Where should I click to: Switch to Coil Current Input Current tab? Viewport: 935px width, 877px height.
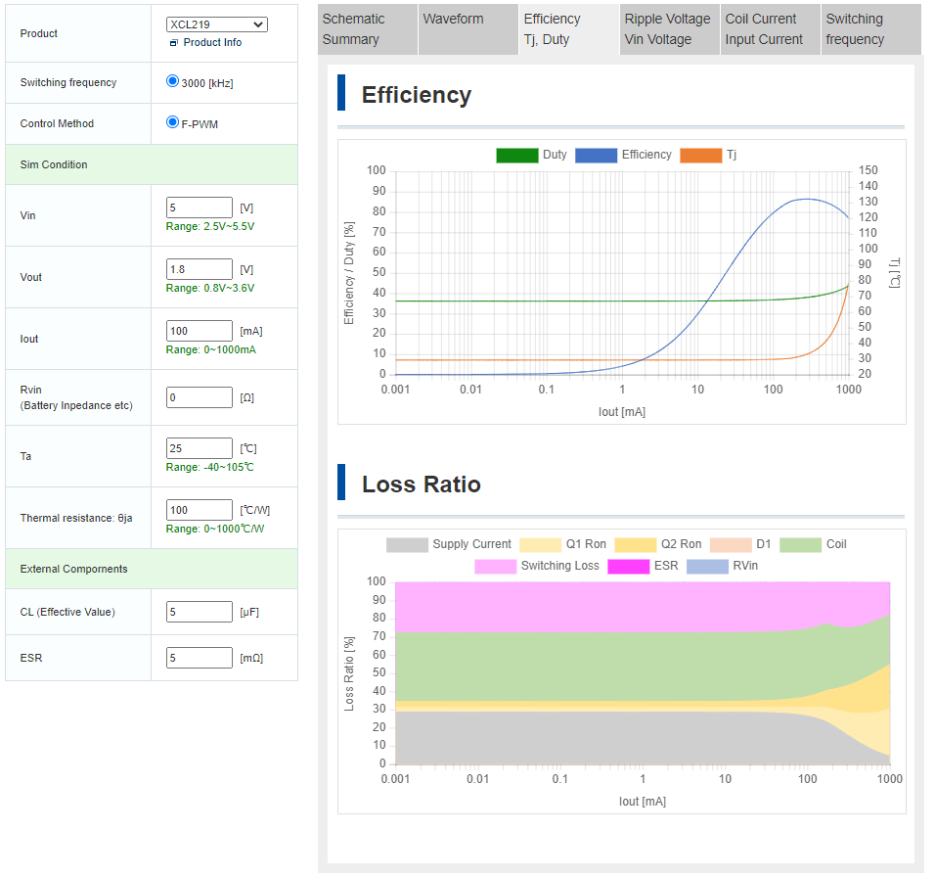coord(770,29)
